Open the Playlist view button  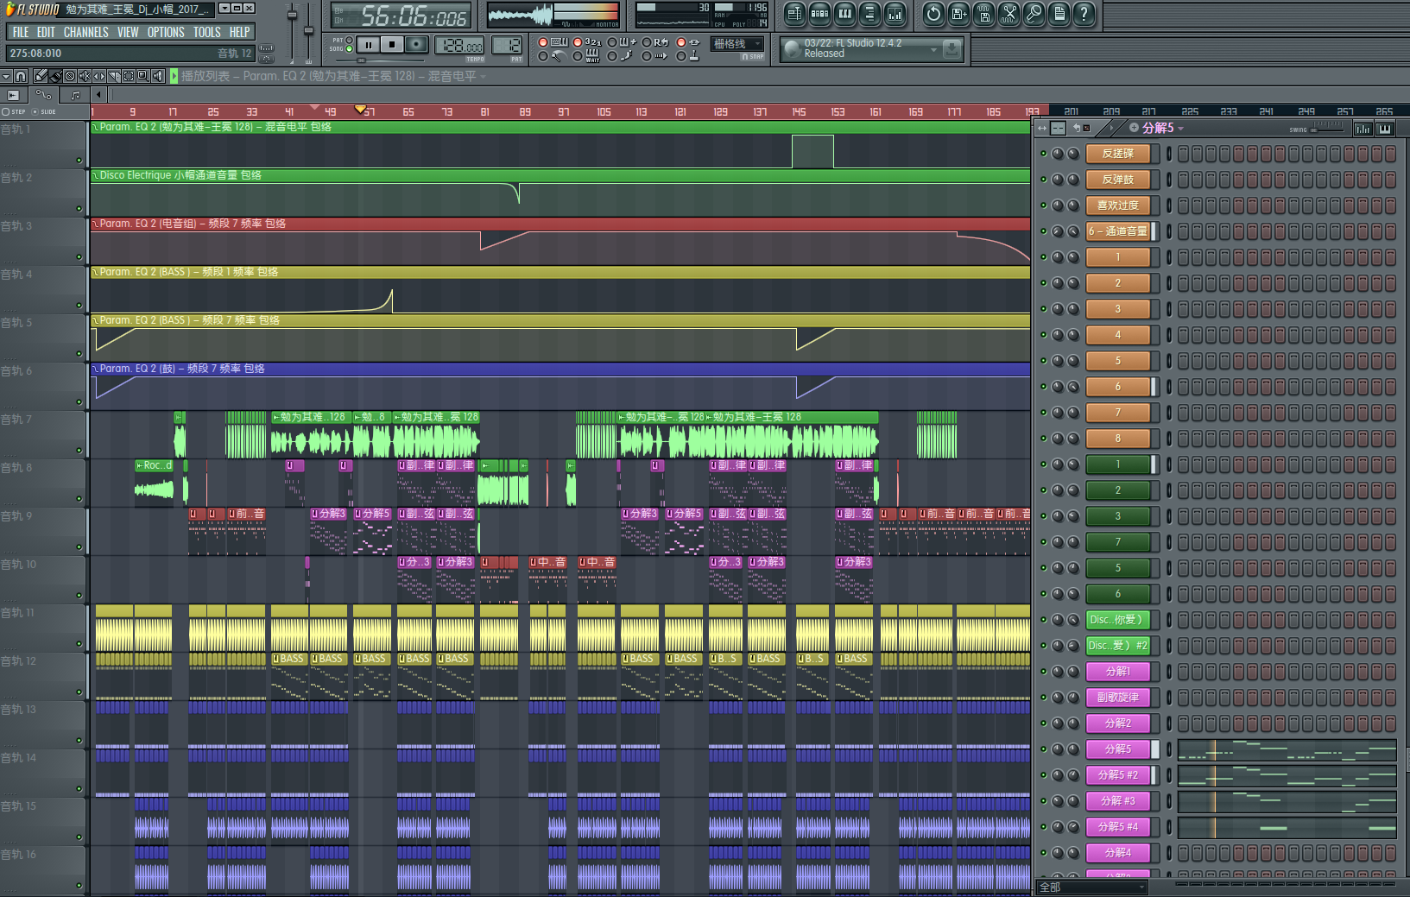(794, 14)
